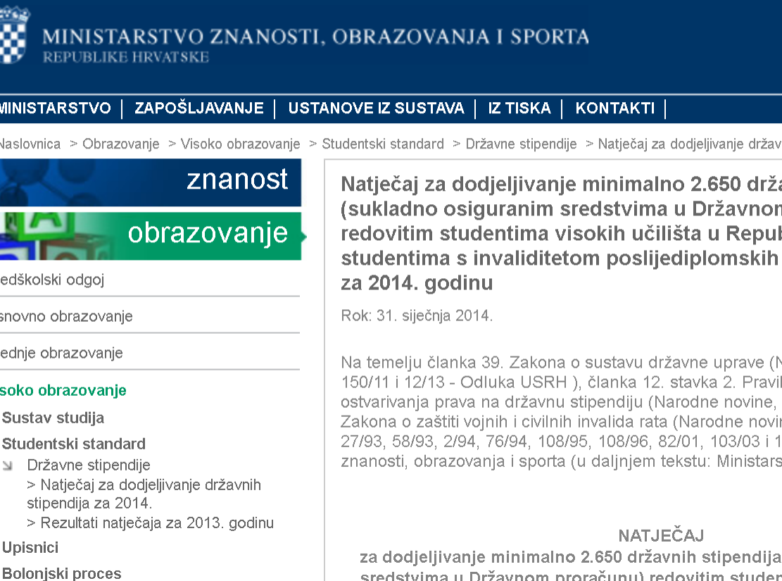Open Bolonjski proces sidebar item
The height and width of the screenshot is (581, 782).
point(62,573)
